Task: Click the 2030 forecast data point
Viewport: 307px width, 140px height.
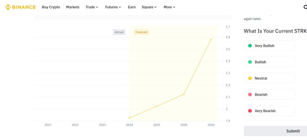Action: (211, 40)
